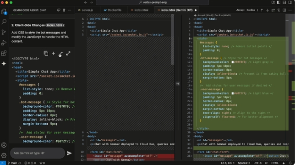
Task: Delete chat history with trash icon
Action: pos(64,10)
